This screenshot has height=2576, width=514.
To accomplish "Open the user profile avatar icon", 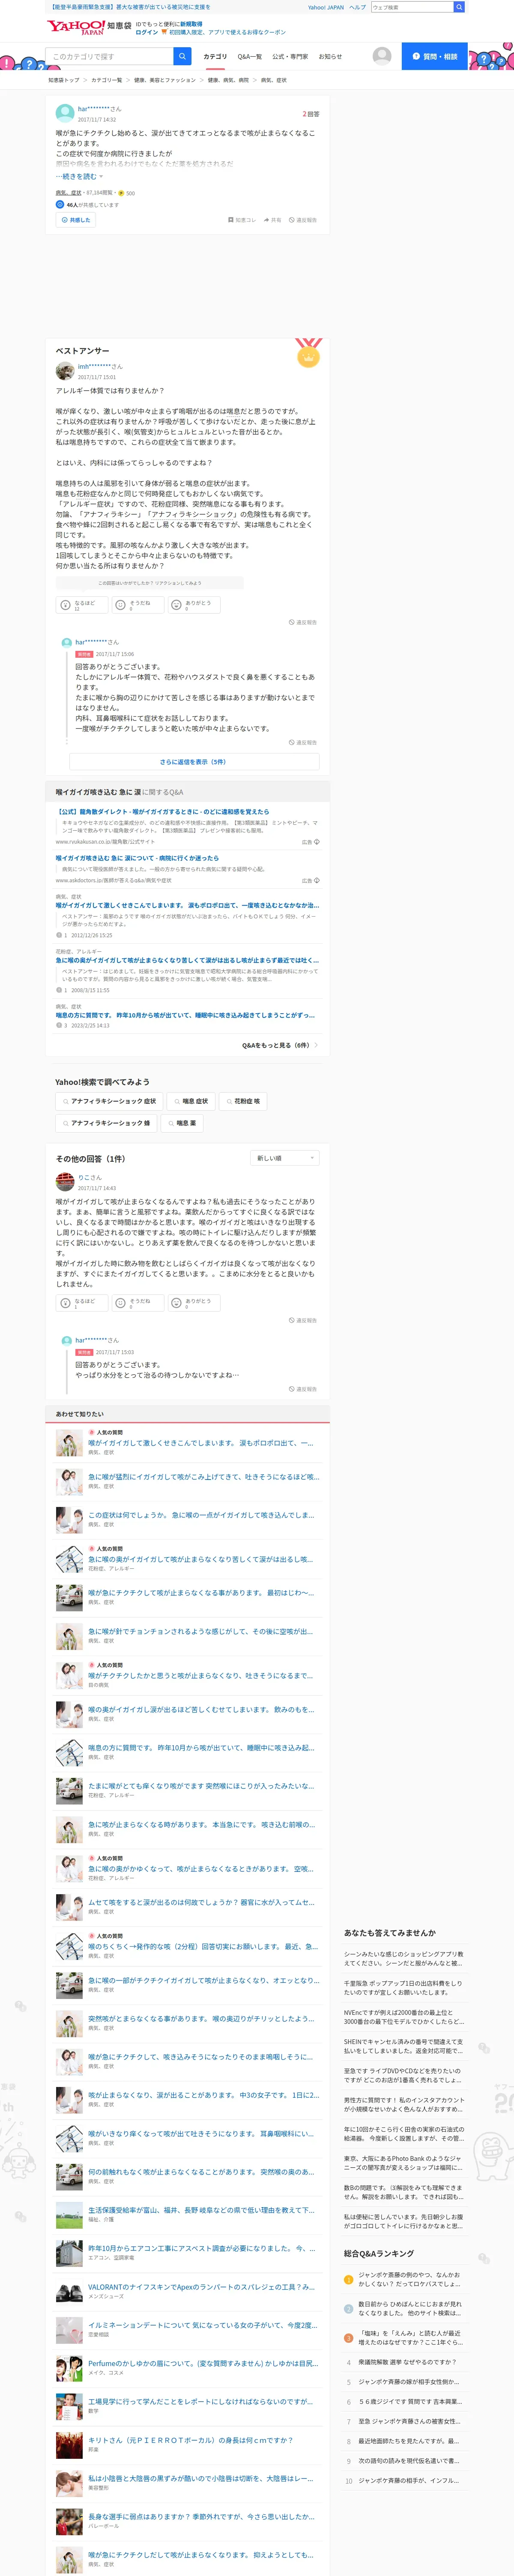I will pos(381,56).
